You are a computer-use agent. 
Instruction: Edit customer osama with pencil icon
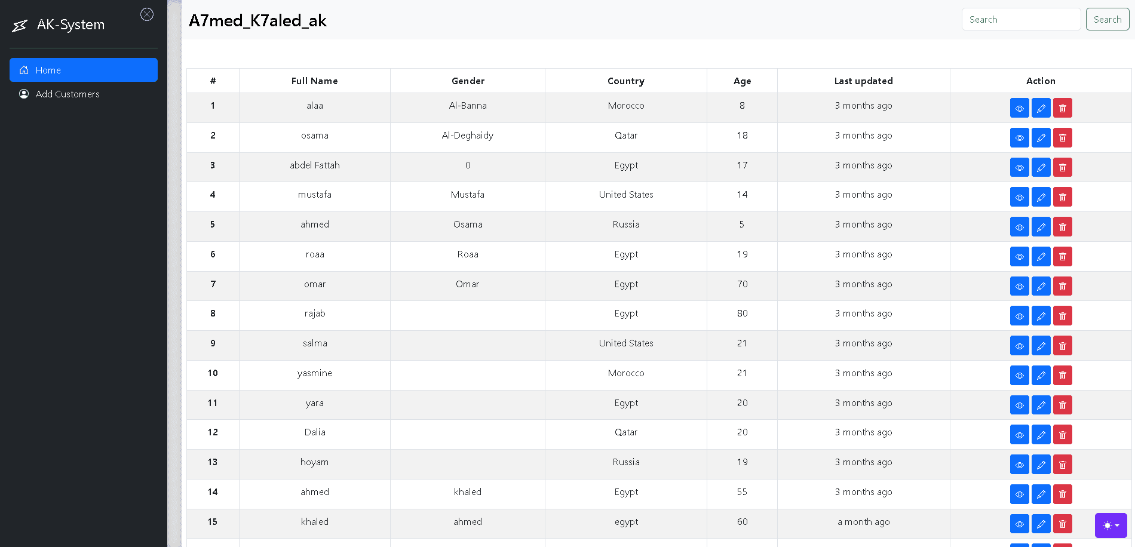(x=1041, y=138)
